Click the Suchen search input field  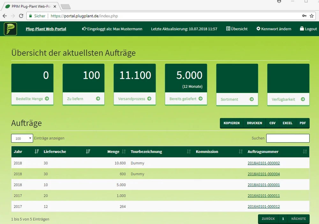pos(288,138)
